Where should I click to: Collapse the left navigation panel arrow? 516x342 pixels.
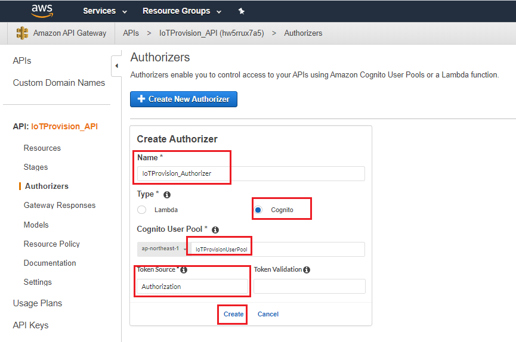pos(116,66)
